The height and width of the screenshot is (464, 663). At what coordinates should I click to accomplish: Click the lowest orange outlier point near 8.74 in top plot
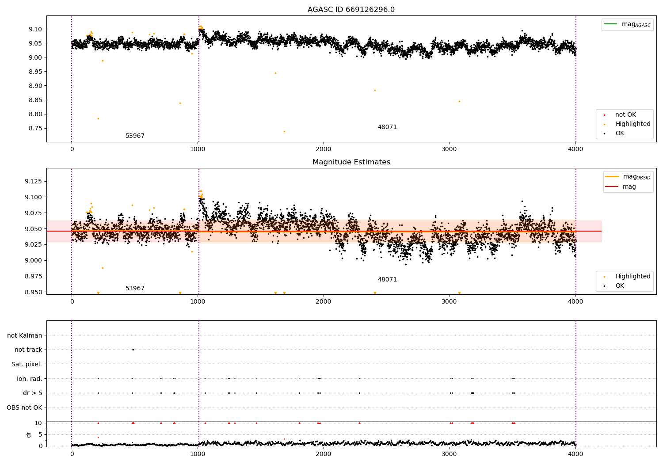[x=284, y=131]
